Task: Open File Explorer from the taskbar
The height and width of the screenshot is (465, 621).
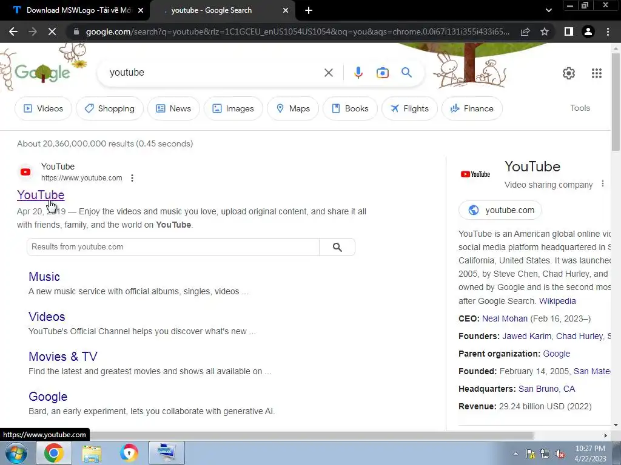Action: click(x=92, y=453)
